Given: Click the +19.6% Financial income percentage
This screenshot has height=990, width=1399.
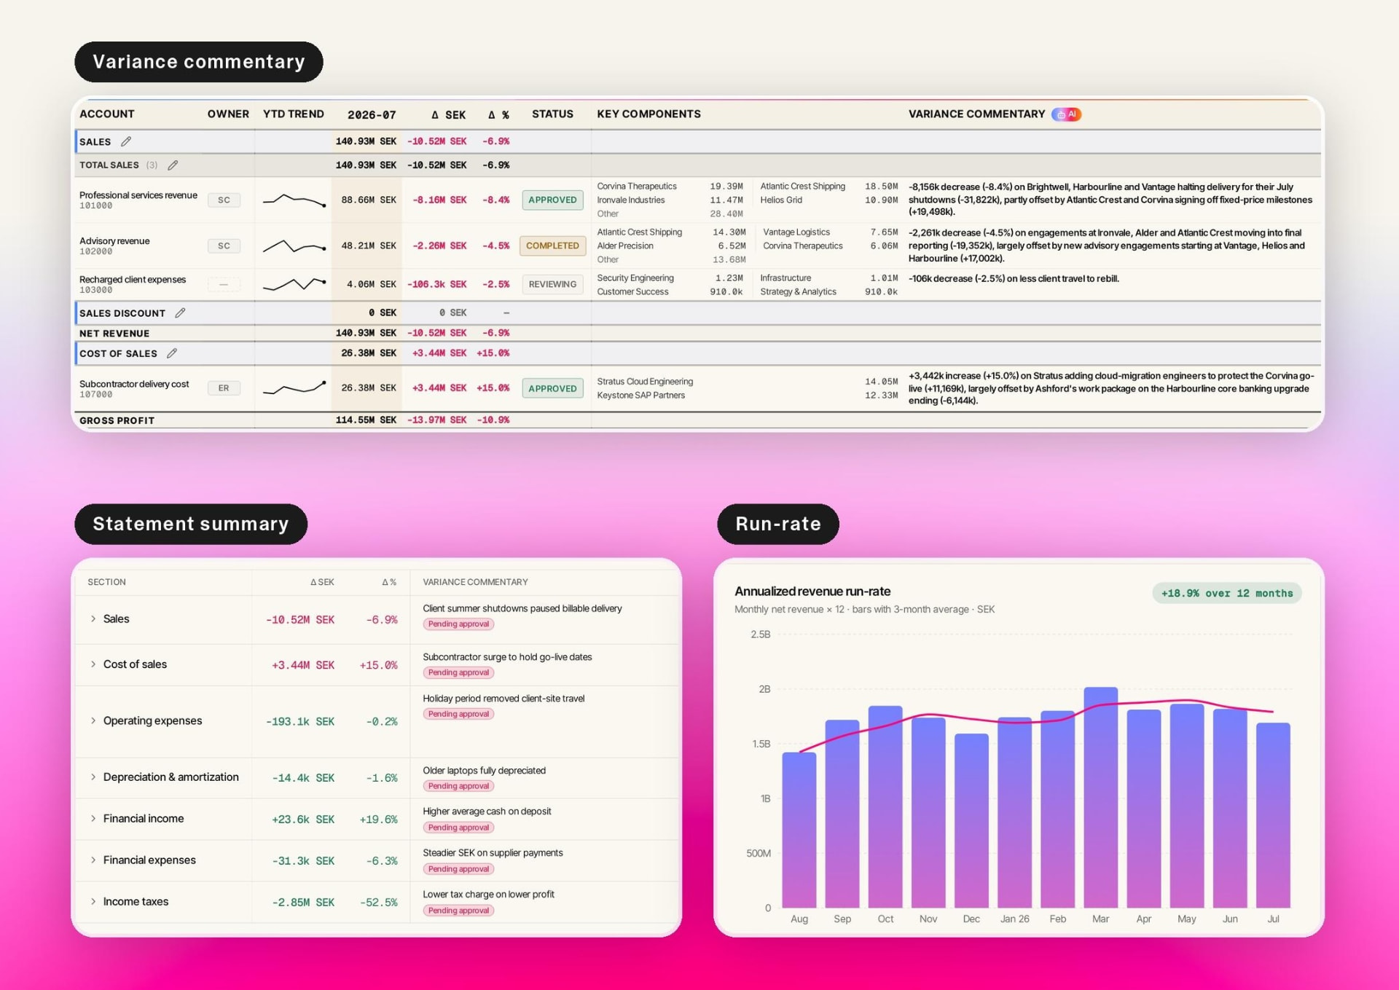Looking at the screenshot, I should 378,820.
